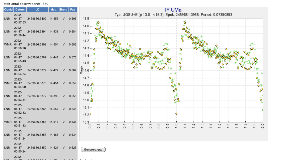Image resolution: width=285 pixels, height=160 pixels.
Task: Click the Mag. column header
Action: pyautogui.click(x=54, y=9)
